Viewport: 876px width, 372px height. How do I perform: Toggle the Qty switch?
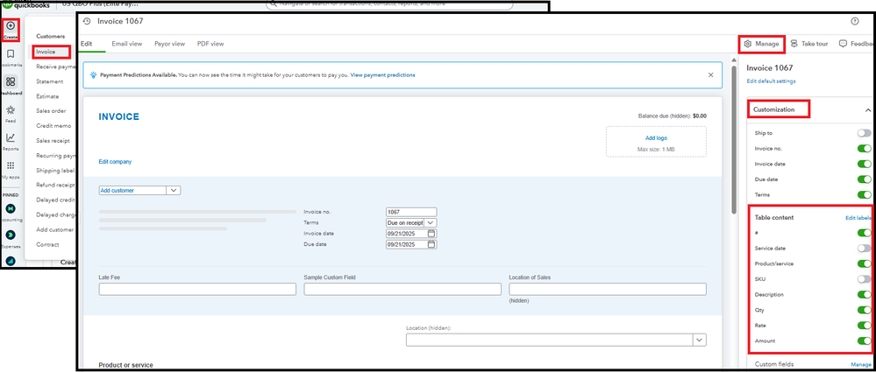pyautogui.click(x=865, y=310)
